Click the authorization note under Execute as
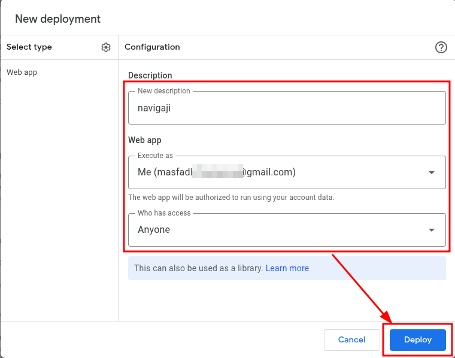The image size is (455, 358). pos(231,197)
